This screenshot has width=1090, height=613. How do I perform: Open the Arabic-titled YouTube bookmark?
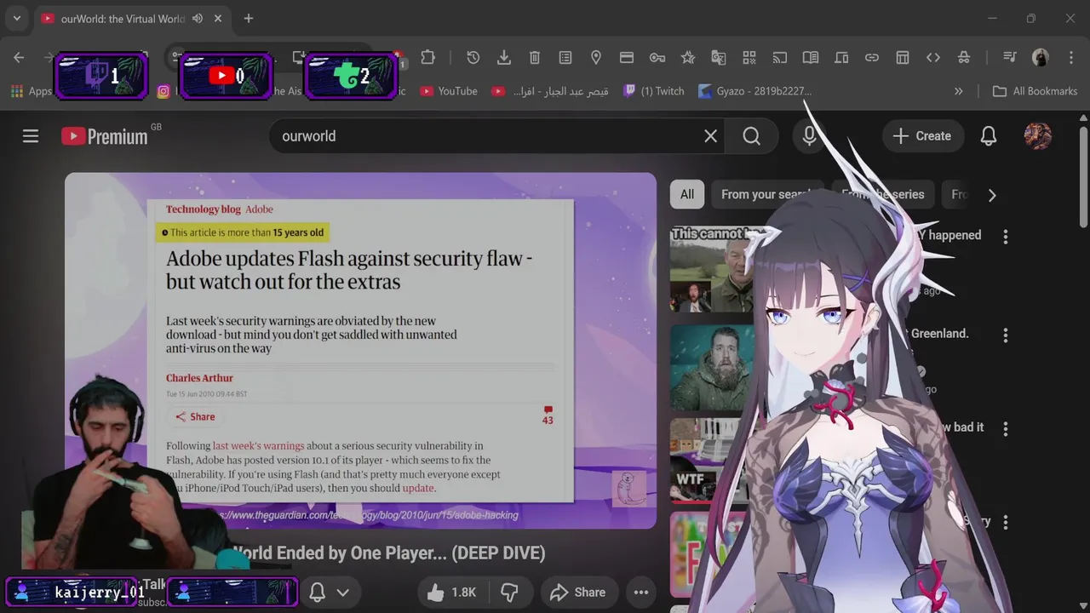click(550, 91)
